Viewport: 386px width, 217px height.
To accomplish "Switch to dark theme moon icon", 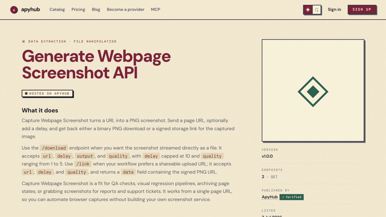I will pyautogui.click(x=317, y=10).
